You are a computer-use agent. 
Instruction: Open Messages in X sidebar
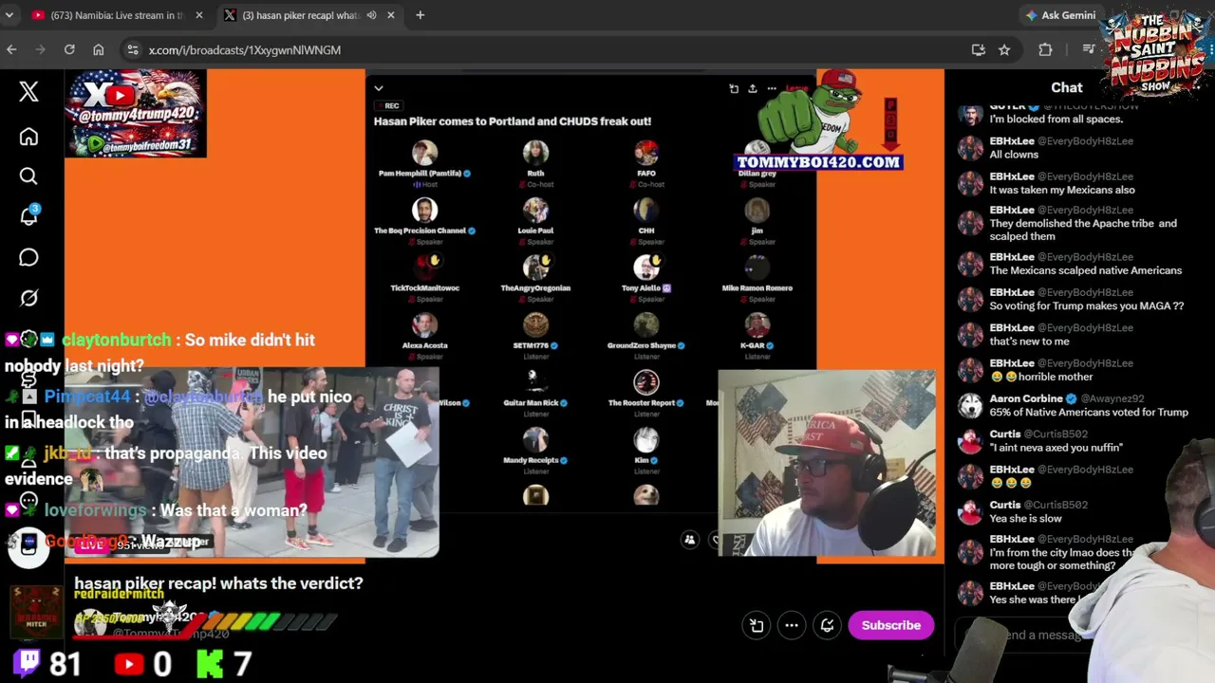pos(28,258)
